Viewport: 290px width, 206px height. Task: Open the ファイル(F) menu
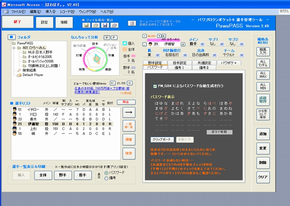pyautogui.click(x=18, y=12)
